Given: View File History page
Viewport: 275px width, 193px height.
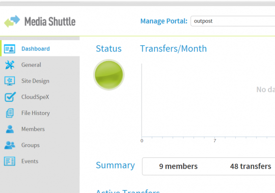Looking at the screenshot, I should coord(36,113).
